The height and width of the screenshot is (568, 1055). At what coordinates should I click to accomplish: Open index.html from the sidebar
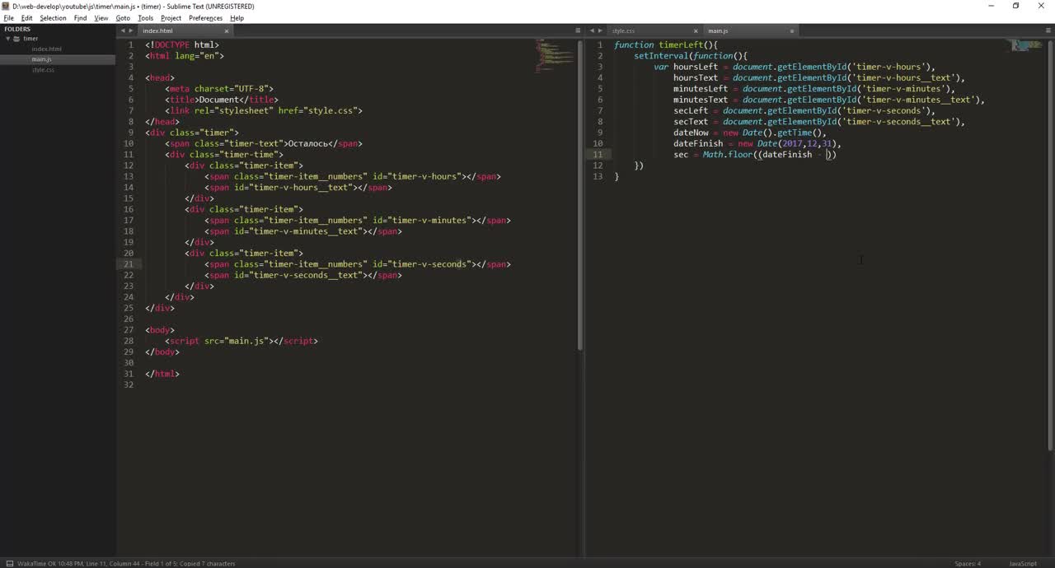(x=46, y=49)
